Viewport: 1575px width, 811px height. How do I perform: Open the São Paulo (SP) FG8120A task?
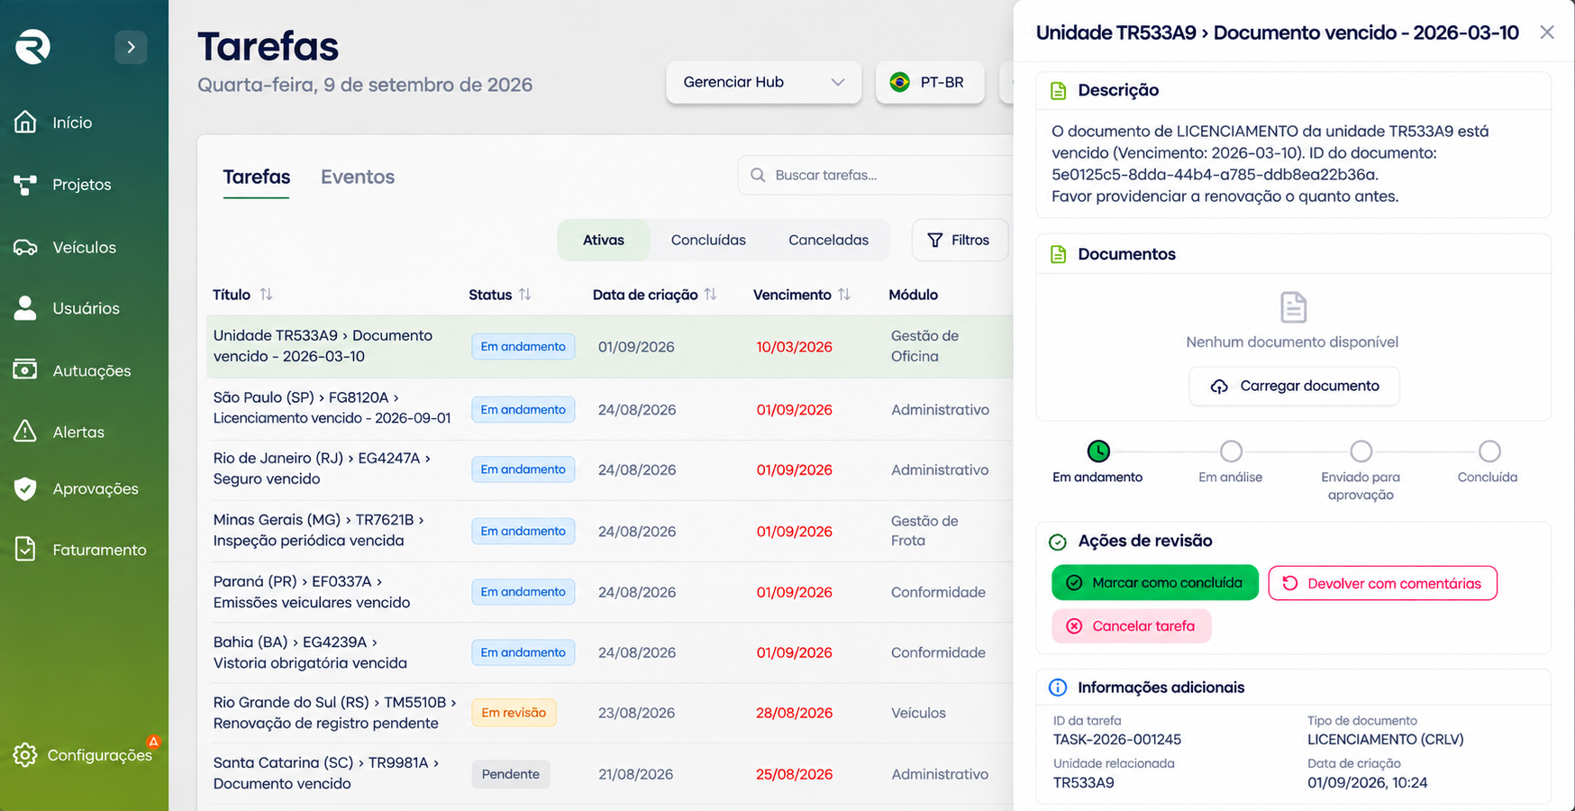609,409
